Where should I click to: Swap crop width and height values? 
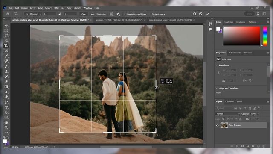pyautogui.click(x=60, y=14)
